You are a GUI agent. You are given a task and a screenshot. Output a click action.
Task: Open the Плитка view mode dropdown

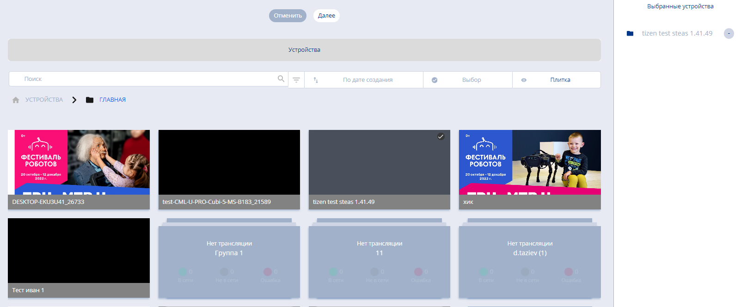[x=560, y=80]
